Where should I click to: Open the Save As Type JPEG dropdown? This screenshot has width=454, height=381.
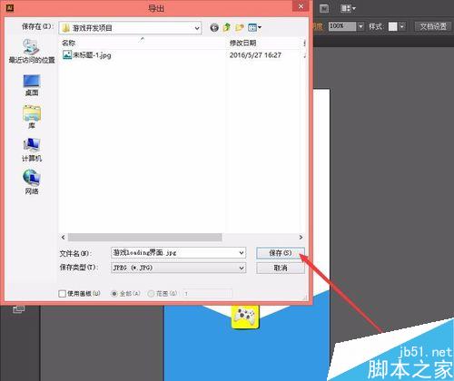(x=179, y=268)
